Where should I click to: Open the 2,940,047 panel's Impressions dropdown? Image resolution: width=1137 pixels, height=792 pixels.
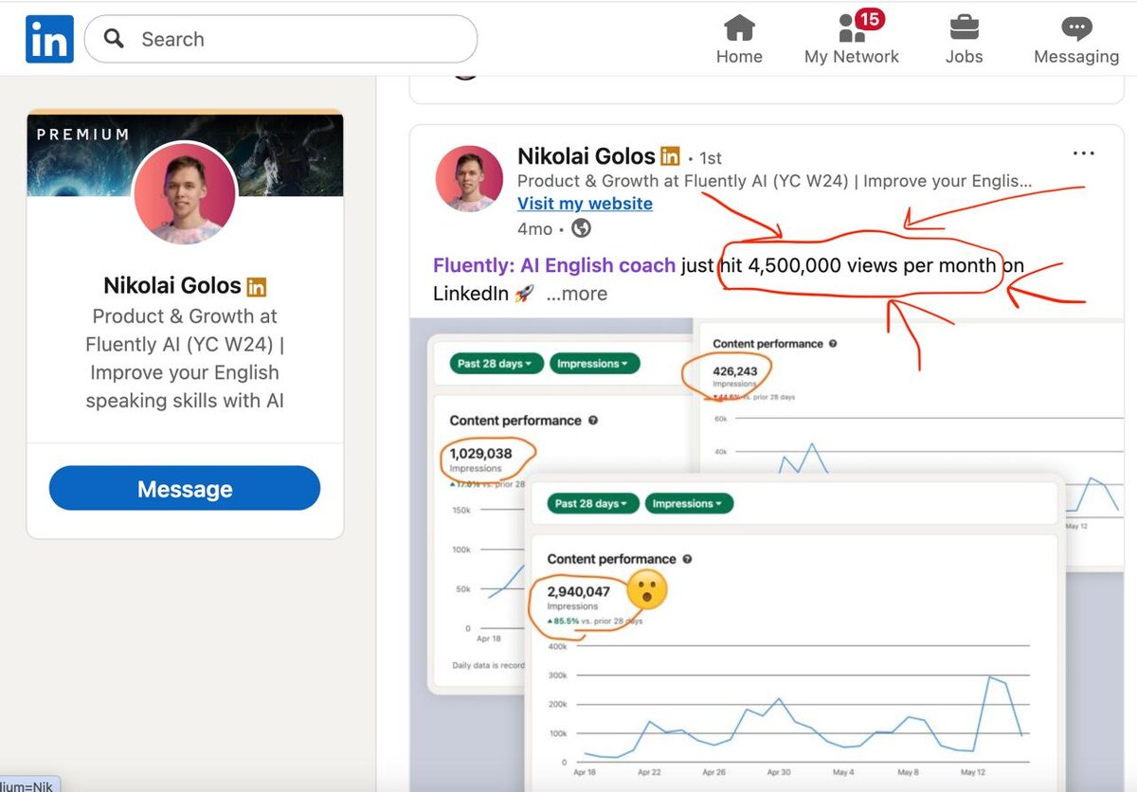[689, 503]
